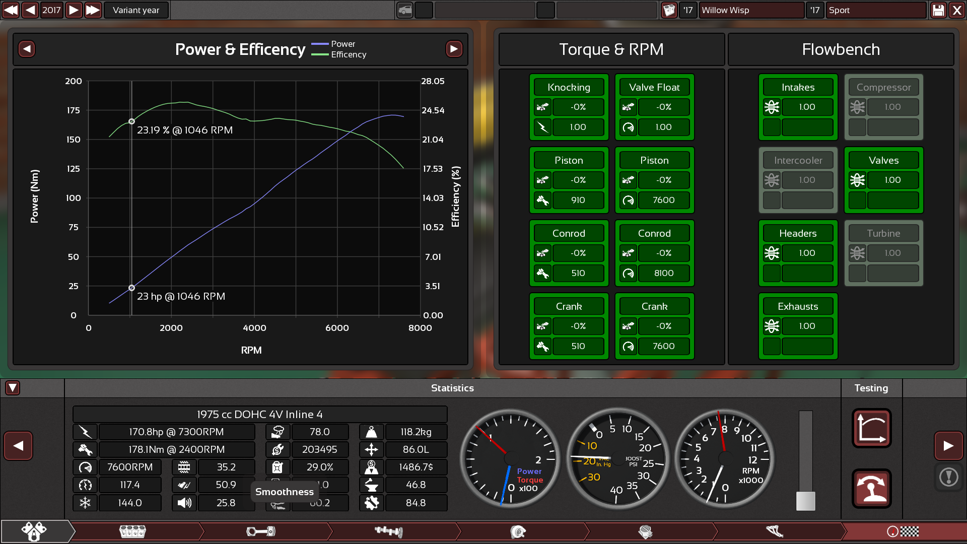
Task: Click the camshaft valvetrain tab icon
Action: pyautogui.click(x=389, y=531)
